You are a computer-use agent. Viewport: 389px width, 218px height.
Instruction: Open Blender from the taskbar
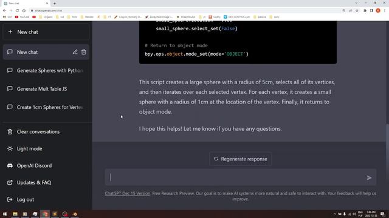coord(75,214)
